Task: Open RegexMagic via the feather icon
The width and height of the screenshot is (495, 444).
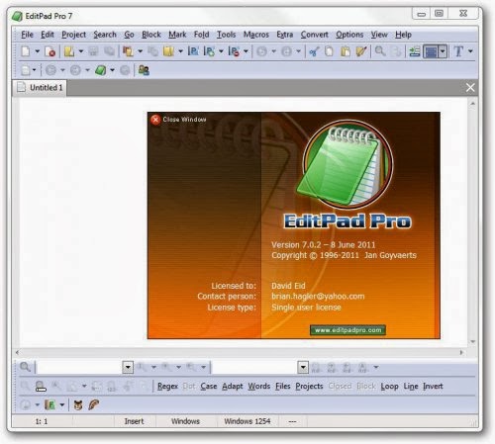Action: 94,404
